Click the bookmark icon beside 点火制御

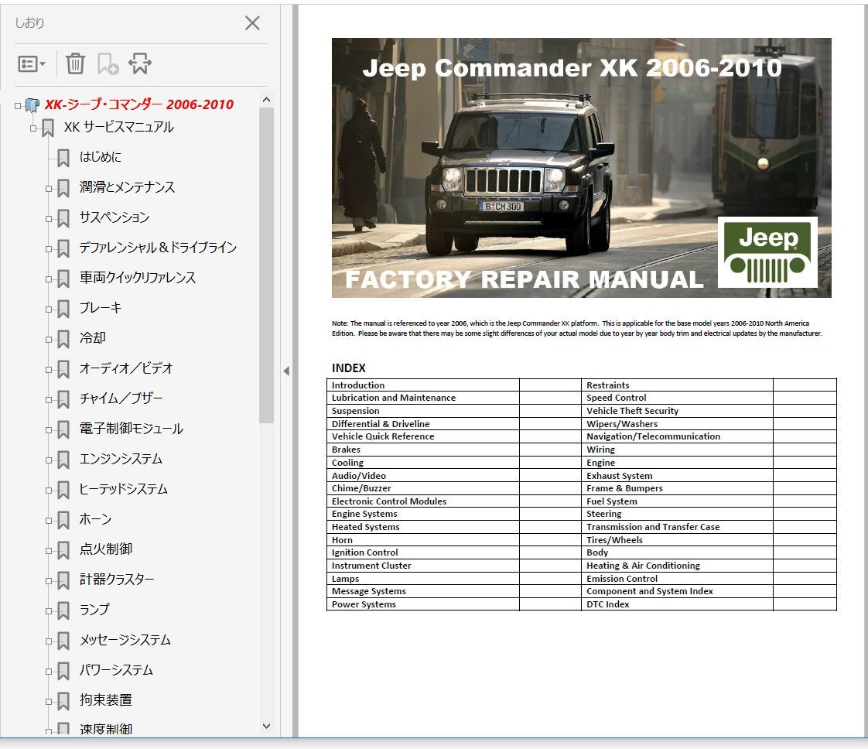pyautogui.click(x=63, y=550)
